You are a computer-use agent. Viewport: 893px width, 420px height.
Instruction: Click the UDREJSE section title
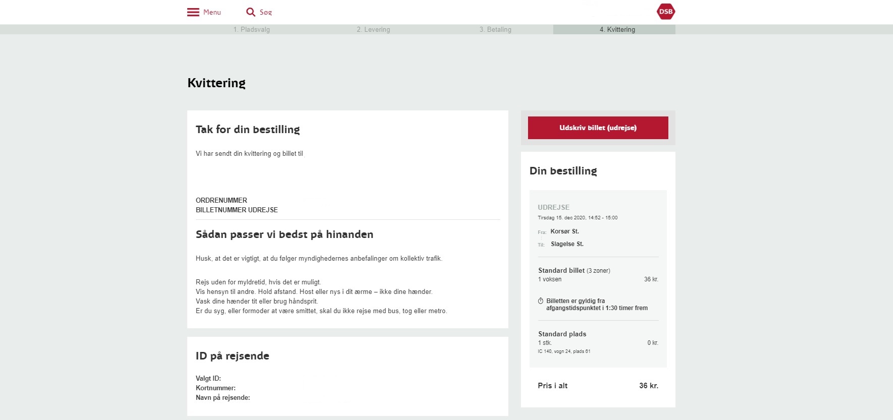coord(553,207)
